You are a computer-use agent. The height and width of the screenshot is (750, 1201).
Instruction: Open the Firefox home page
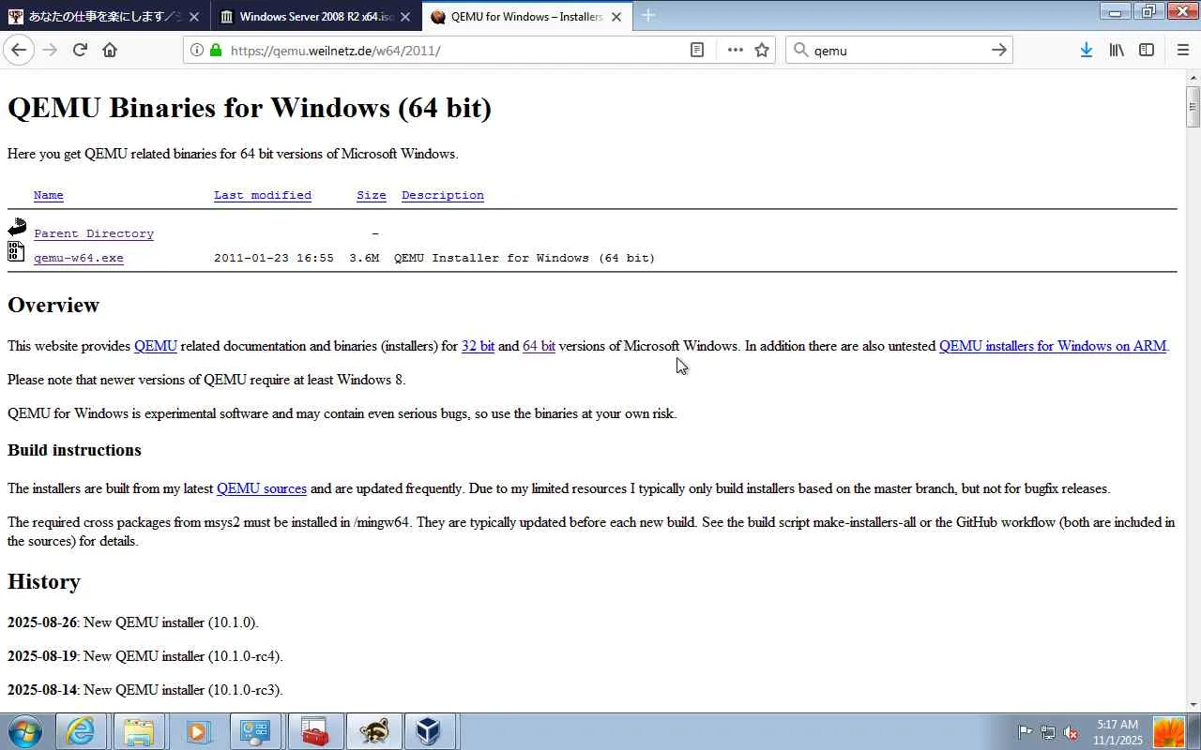point(110,50)
